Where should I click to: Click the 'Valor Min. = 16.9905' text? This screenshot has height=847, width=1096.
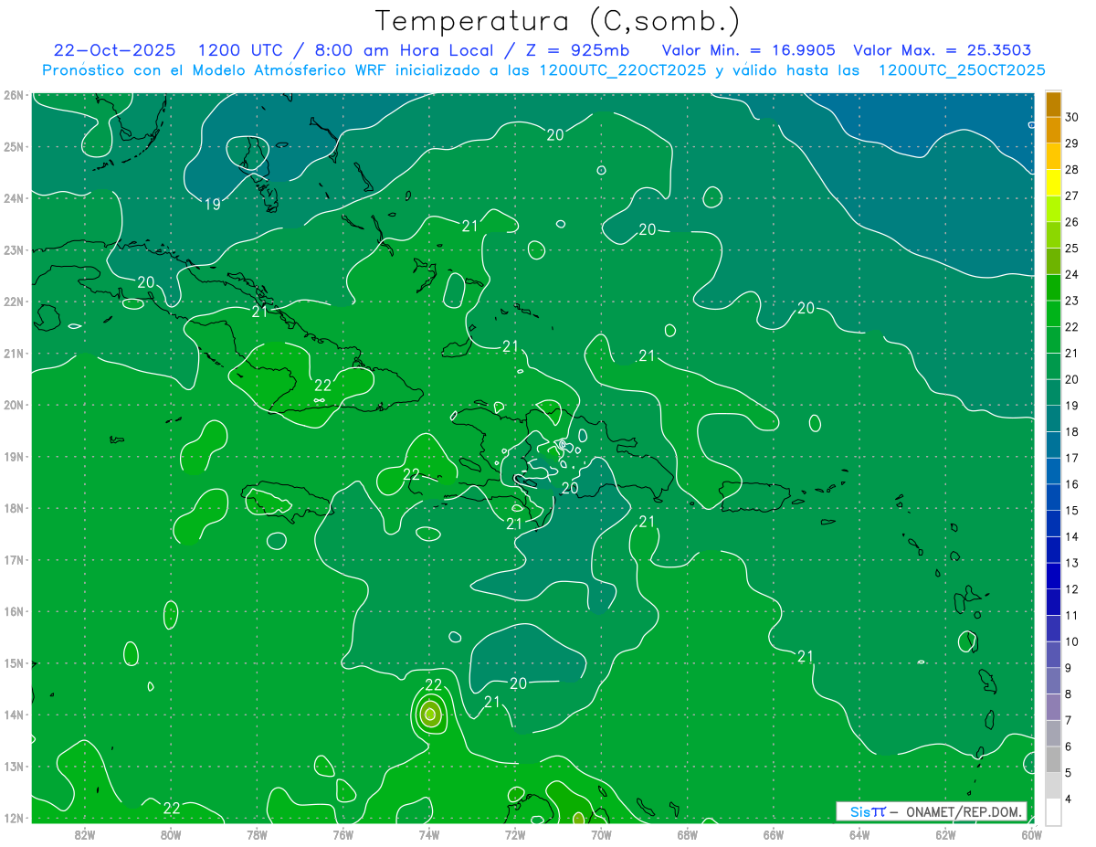point(748,50)
